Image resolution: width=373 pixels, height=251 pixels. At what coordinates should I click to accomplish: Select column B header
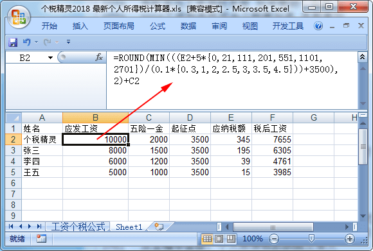coord(95,117)
